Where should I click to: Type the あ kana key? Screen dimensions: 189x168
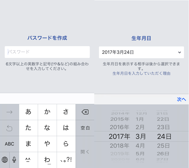click(x=28, y=112)
